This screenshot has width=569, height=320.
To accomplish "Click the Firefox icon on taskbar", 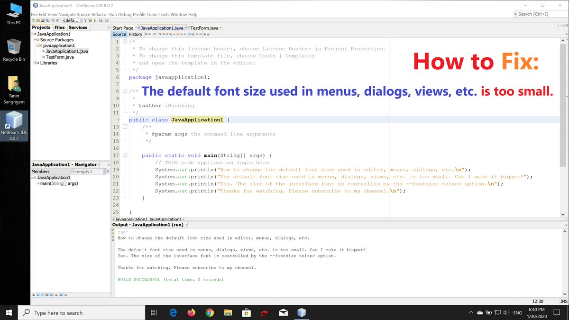I will tap(191, 313).
